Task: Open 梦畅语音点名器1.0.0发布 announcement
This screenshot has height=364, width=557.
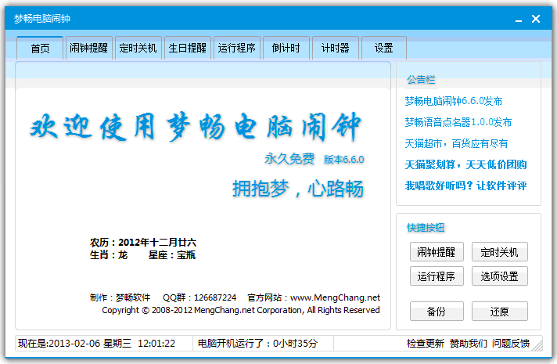Action: tap(458, 122)
